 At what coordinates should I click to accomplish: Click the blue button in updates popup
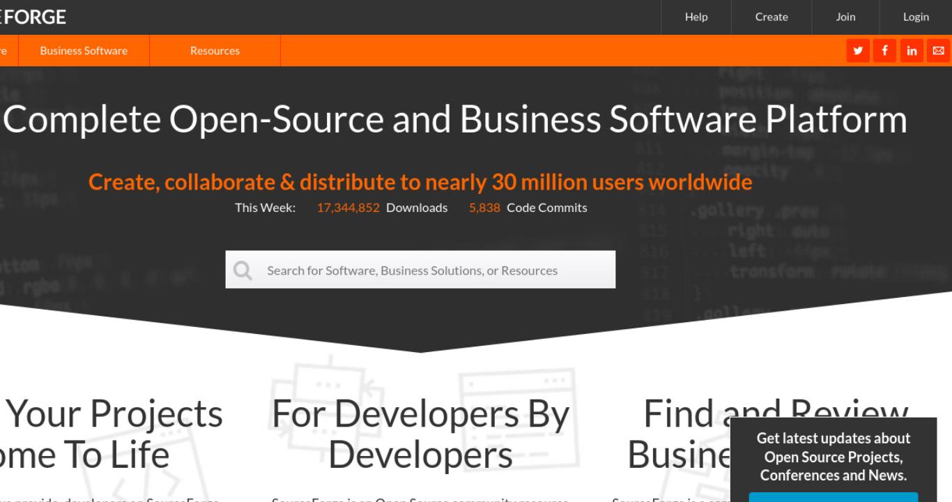click(x=834, y=497)
